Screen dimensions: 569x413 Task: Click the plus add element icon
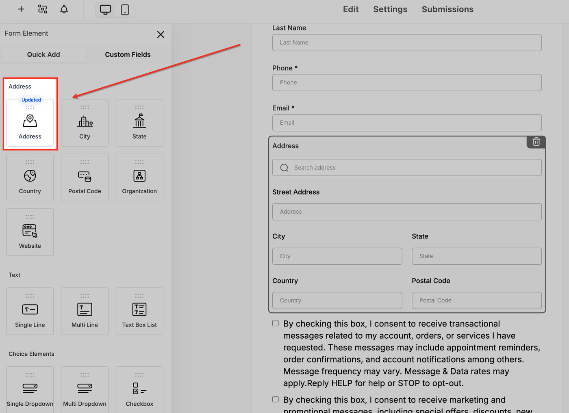pyautogui.click(x=21, y=9)
